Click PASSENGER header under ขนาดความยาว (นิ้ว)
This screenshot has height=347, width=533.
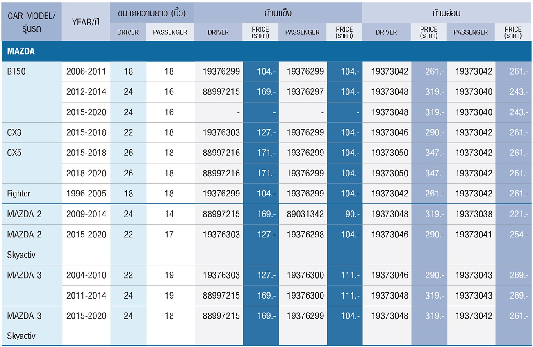[x=170, y=32]
